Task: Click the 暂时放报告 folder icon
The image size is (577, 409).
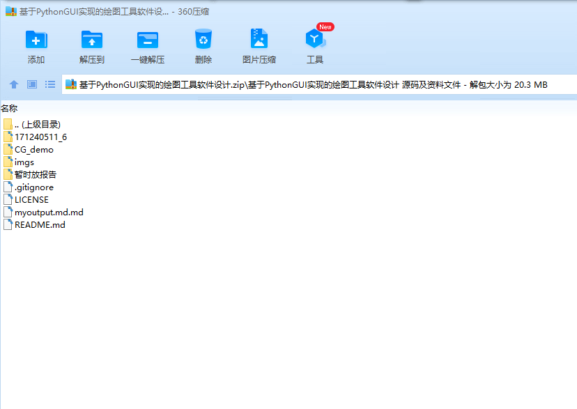Action: click(x=8, y=174)
